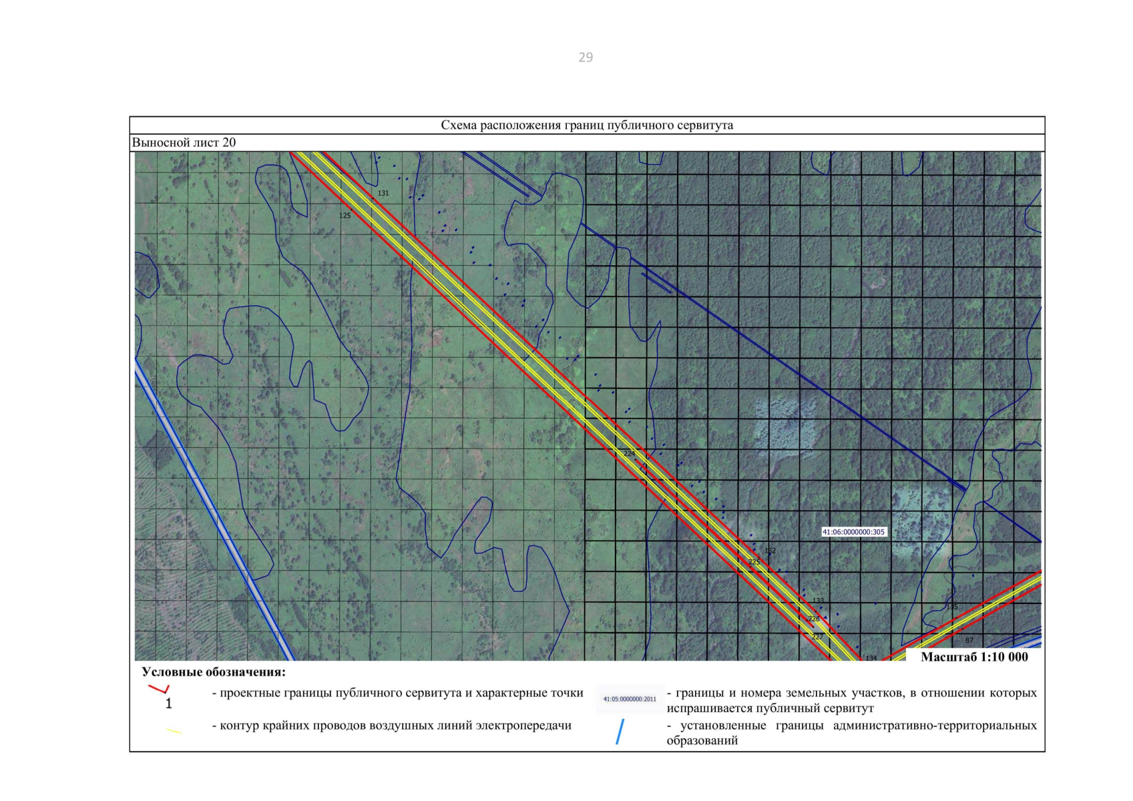Screen dimensions: 1133x801
Task: Click the "Условные обозначения:" legend heading
Action: click(x=214, y=672)
